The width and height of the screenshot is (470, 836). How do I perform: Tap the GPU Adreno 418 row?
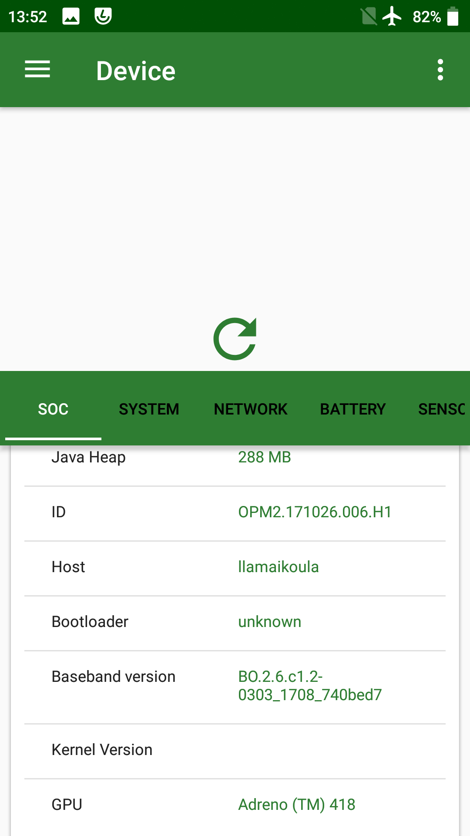(235, 805)
